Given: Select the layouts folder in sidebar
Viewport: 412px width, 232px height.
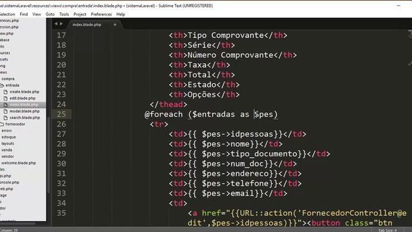Looking at the screenshot, I should pyautogui.click(x=8, y=144).
